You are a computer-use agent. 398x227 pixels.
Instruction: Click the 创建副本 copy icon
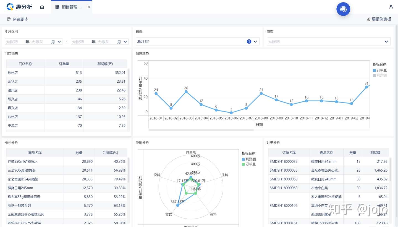pyautogui.click(x=9, y=19)
